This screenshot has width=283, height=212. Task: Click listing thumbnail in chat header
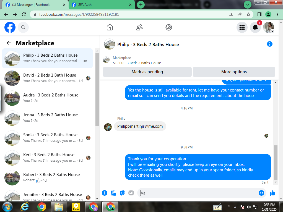point(110,44)
